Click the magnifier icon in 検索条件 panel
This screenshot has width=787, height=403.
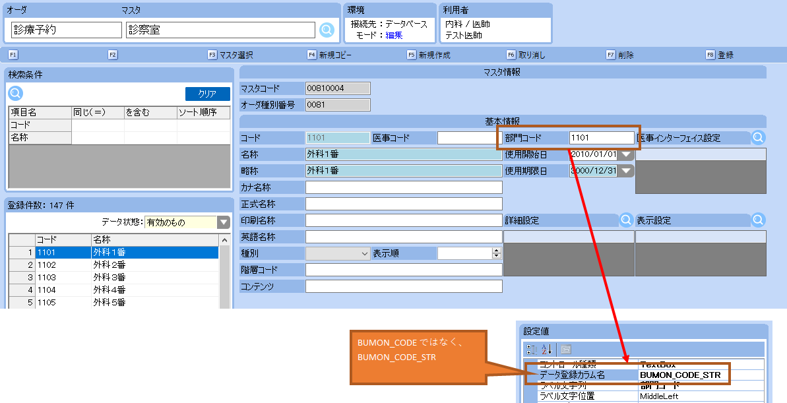pyautogui.click(x=16, y=93)
